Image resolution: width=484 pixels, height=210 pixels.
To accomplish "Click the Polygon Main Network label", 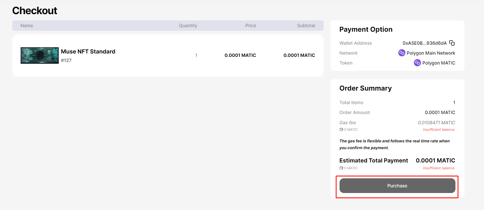I will pyautogui.click(x=431, y=53).
